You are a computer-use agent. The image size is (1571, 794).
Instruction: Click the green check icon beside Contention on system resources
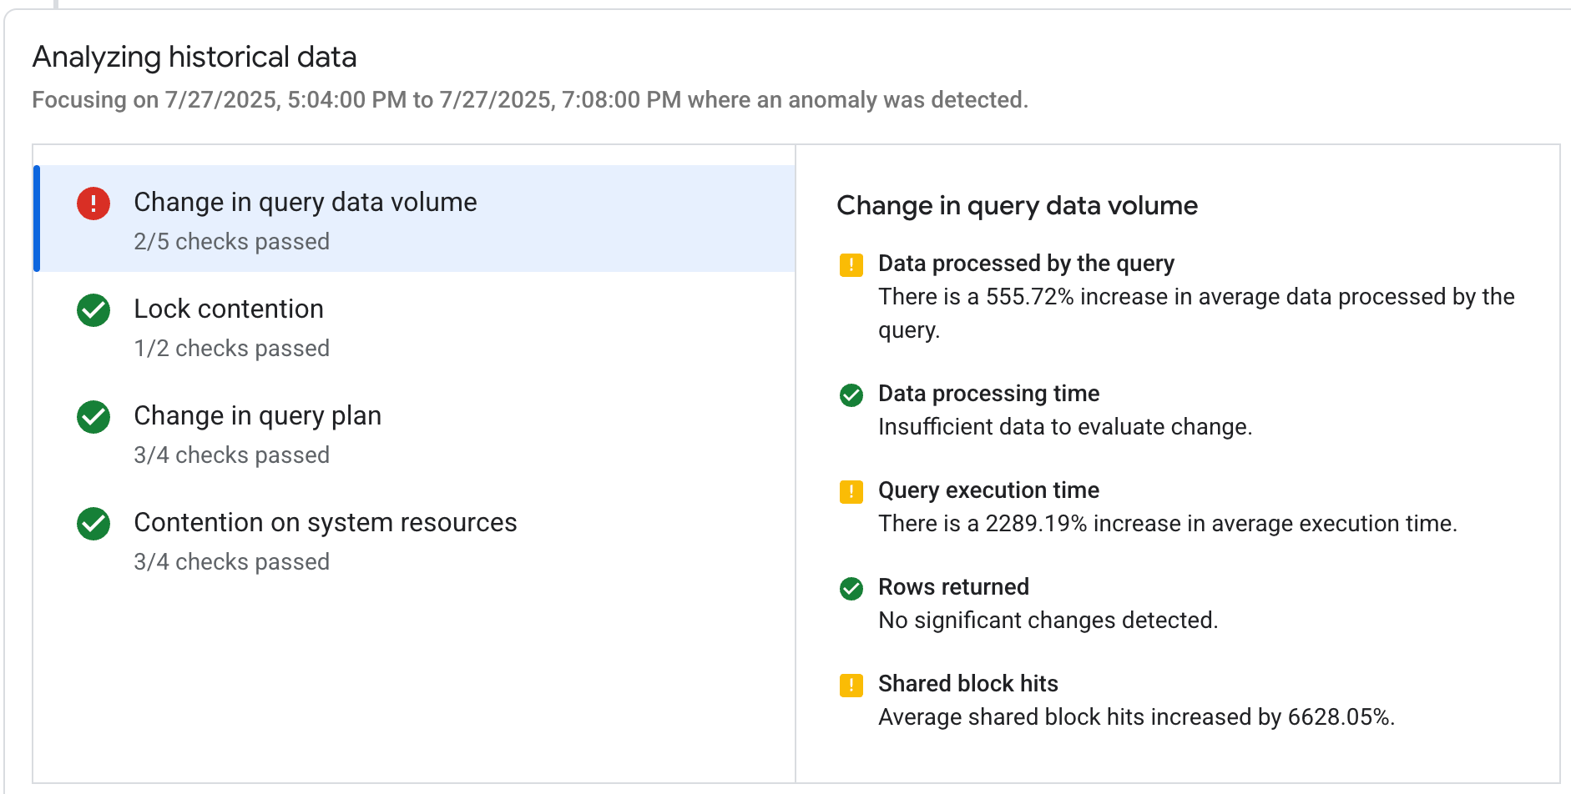pyautogui.click(x=92, y=523)
